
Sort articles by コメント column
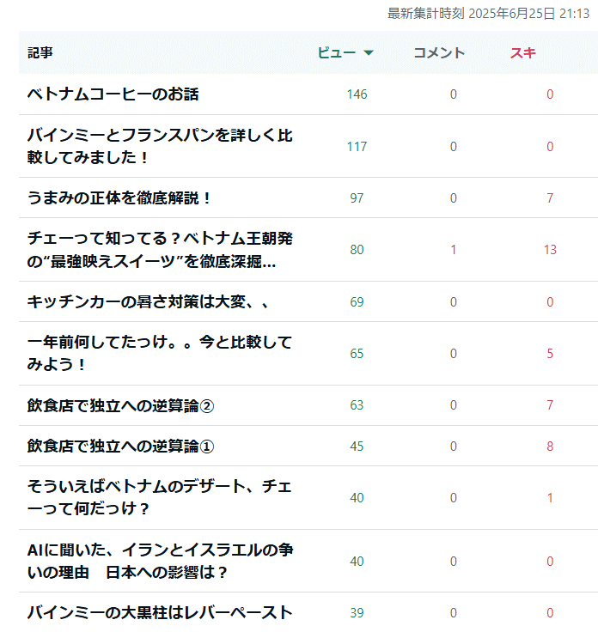coord(439,52)
